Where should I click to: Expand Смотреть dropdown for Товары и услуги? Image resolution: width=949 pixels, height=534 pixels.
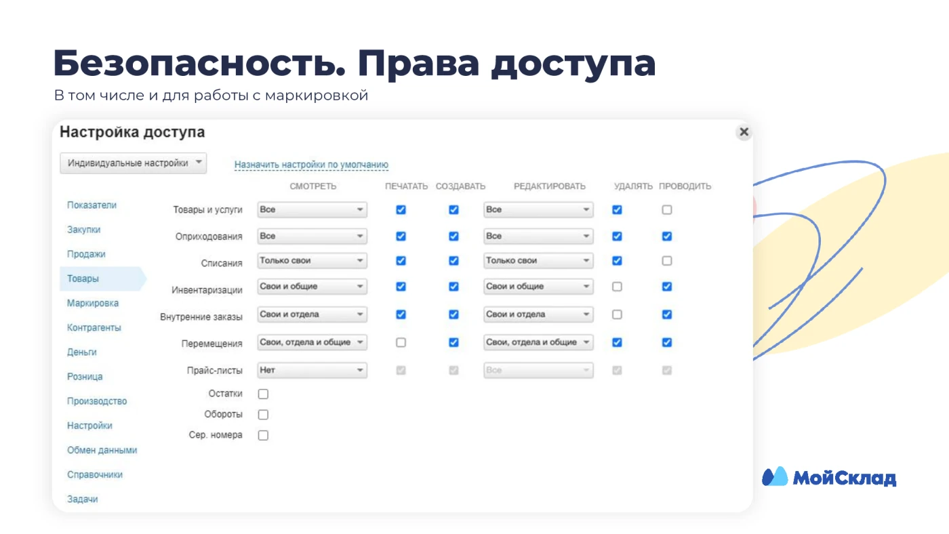[312, 210]
